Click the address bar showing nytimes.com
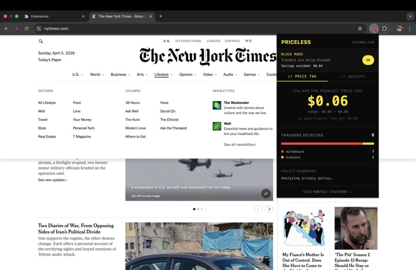This screenshot has height=270, width=416. [196, 28]
